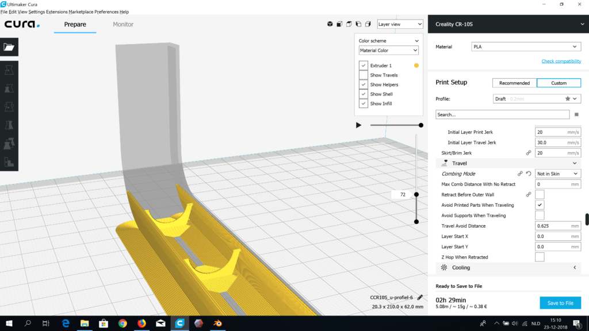Viewport: 589px width, 331px height.
Task: Select the Support Blocker tool
Action: [9, 161]
